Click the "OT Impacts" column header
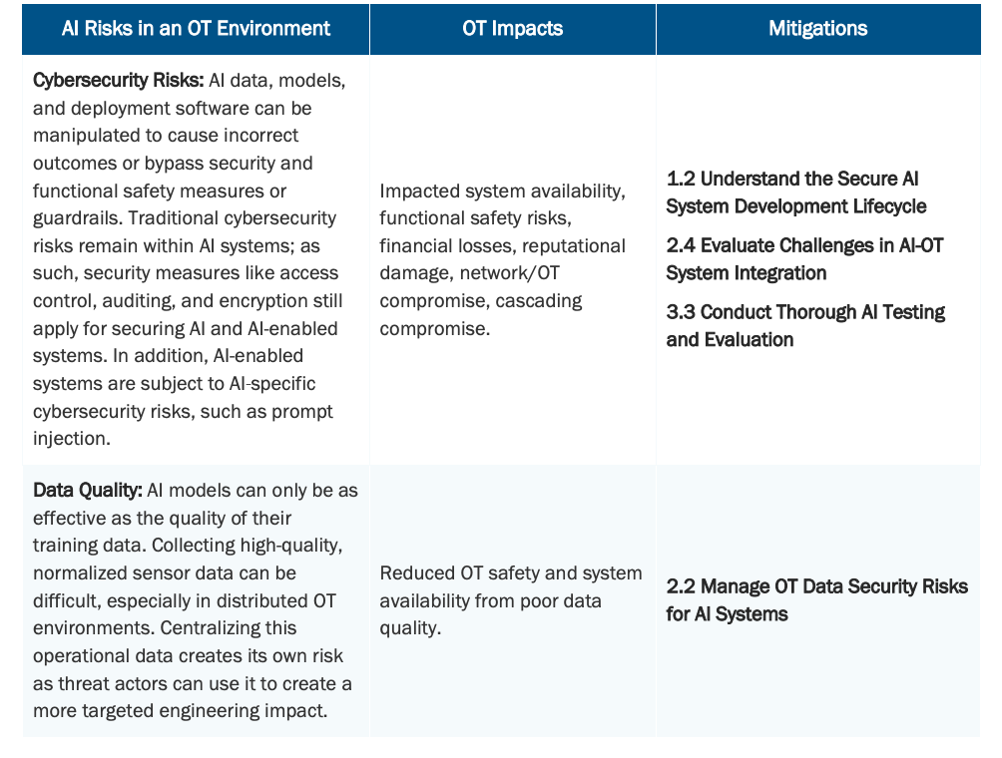This screenshot has height=758, width=1002. tap(512, 29)
